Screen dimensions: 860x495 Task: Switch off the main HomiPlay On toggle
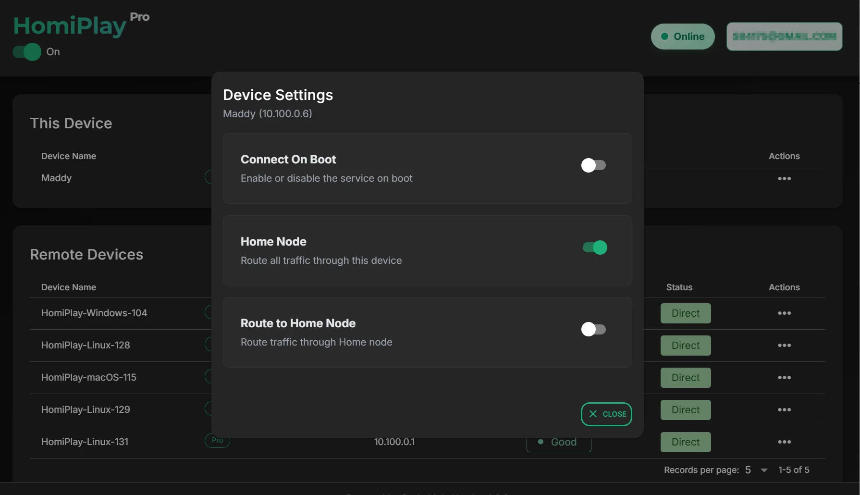[x=27, y=52]
